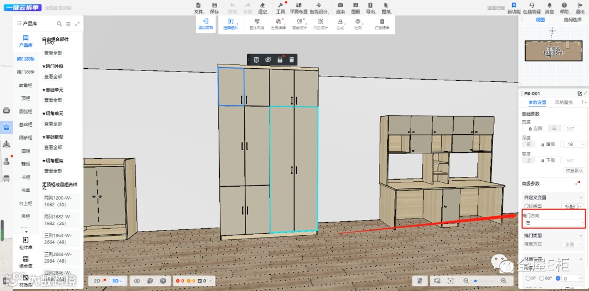
Task: Toggle height side to 上
Action: tap(528, 161)
